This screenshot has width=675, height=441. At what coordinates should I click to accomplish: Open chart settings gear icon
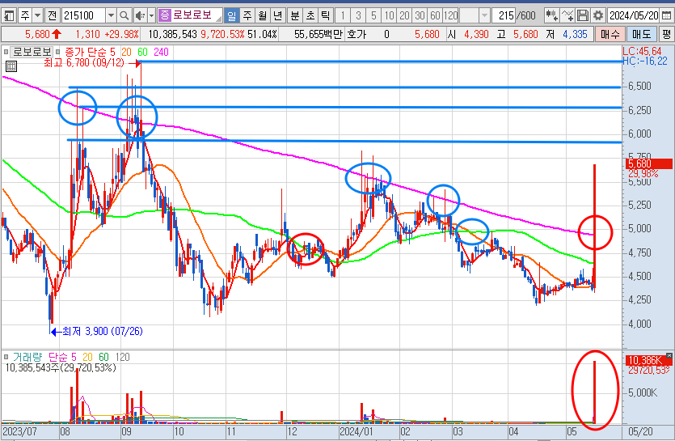click(598, 16)
